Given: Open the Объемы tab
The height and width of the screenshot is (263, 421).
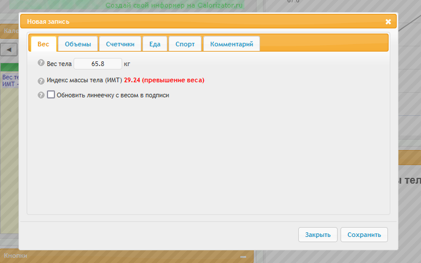Looking at the screenshot, I should point(78,44).
